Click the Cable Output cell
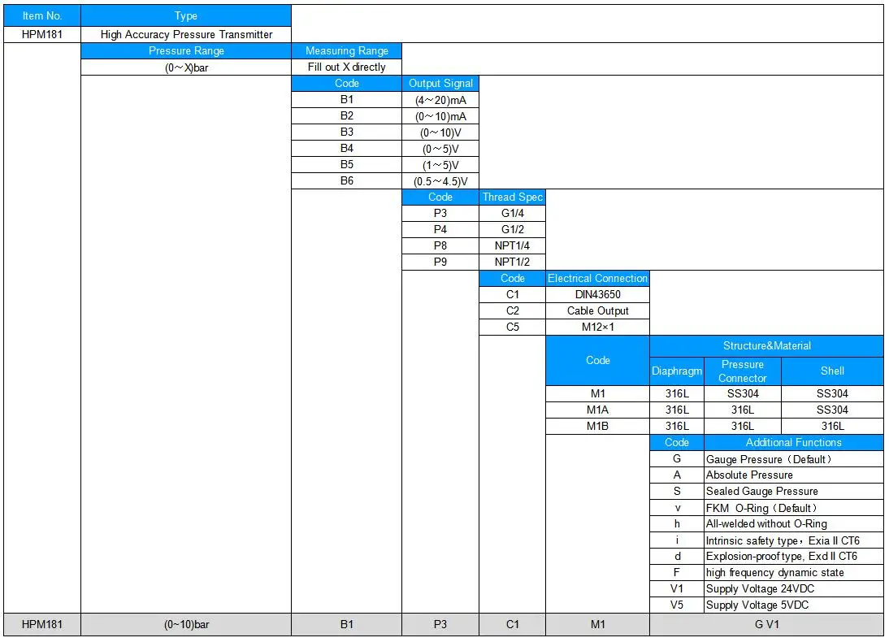Screen dimensions: 889x642 click(x=597, y=310)
